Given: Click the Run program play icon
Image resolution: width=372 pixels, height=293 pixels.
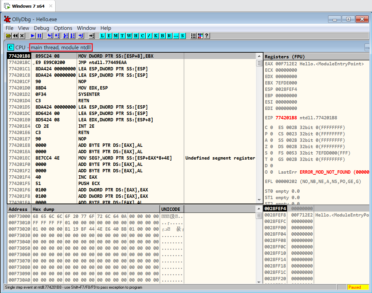Looking at the screenshot, I should click(33, 36).
